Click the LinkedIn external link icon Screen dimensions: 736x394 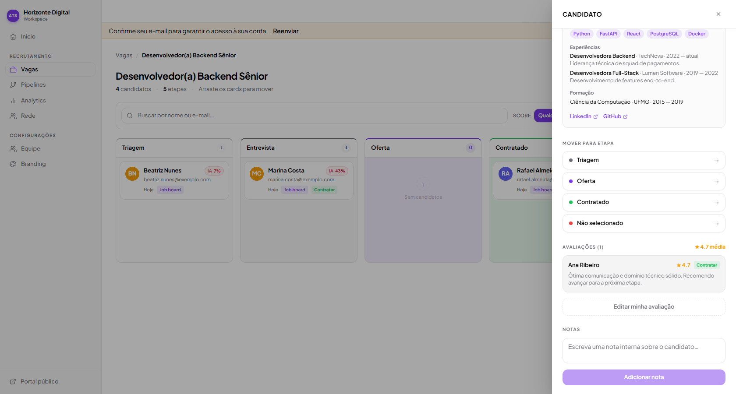click(x=595, y=117)
